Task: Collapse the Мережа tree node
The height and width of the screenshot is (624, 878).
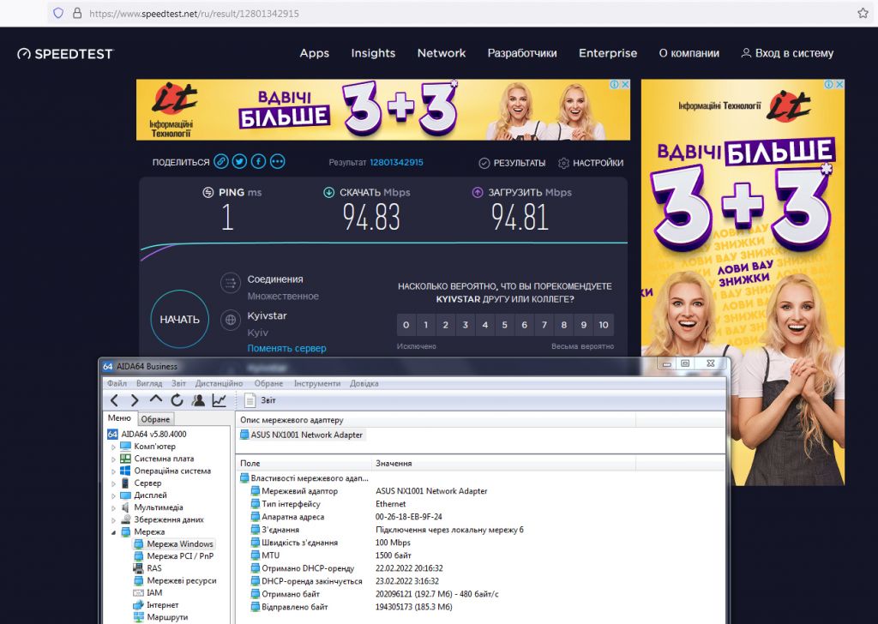Action: click(113, 532)
